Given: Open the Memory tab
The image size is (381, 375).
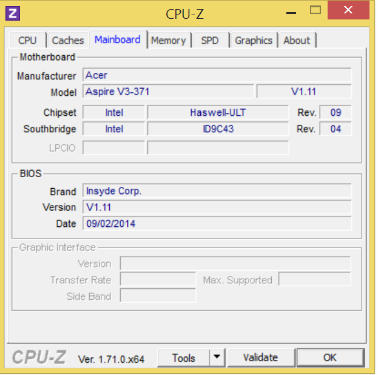Looking at the screenshot, I should pyautogui.click(x=169, y=40).
